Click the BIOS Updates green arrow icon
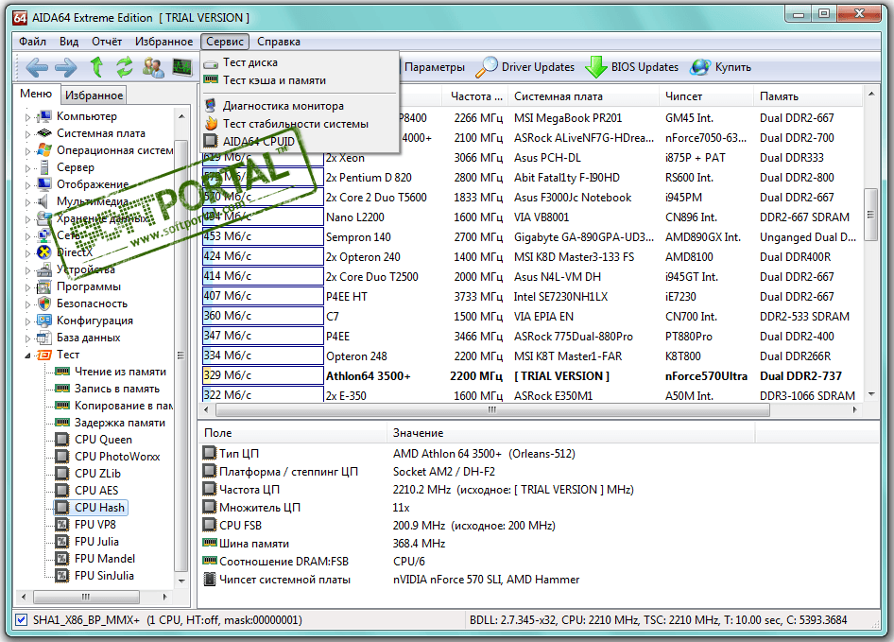Image resolution: width=894 pixels, height=642 pixels. coord(595,67)
